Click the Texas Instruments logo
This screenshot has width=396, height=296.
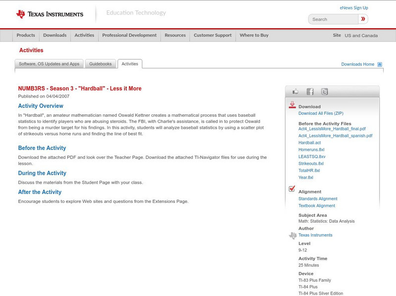click(49, 14)
